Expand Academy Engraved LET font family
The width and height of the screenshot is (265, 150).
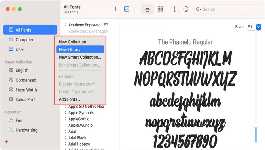pyautogui.click(x=66, y=25)
